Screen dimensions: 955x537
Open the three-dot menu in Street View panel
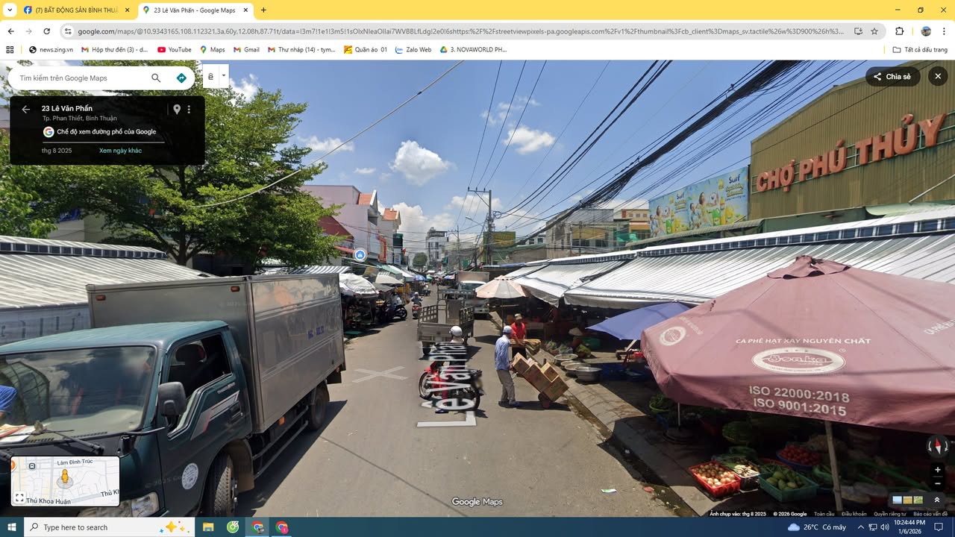[189, 110]
